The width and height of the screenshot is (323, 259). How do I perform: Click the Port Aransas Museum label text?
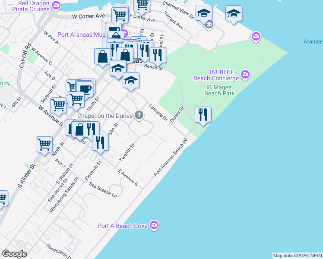click(x=82, y=35)
